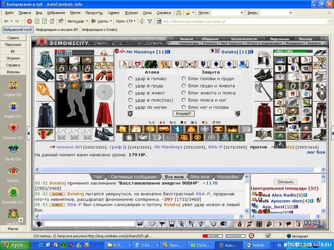Viewport: 334px width, 250px height.
Task: Click the exit door icon near timer
Action: [298, 224]
